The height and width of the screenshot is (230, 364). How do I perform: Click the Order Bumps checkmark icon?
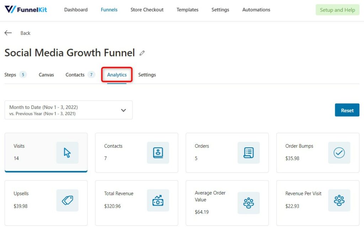[x=339, y=153]
